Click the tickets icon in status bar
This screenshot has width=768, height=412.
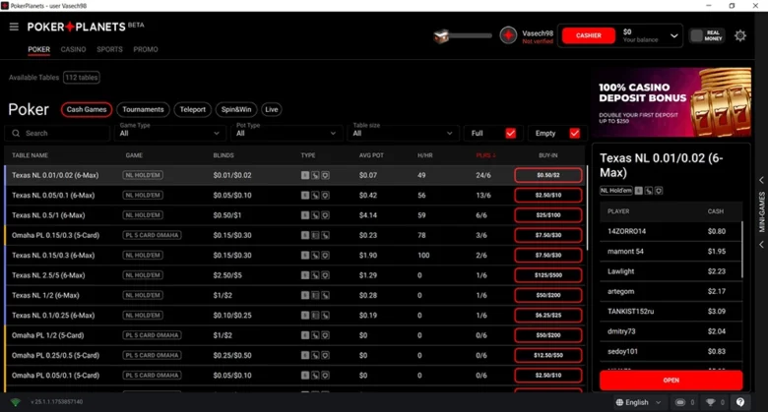pos(679,402)
